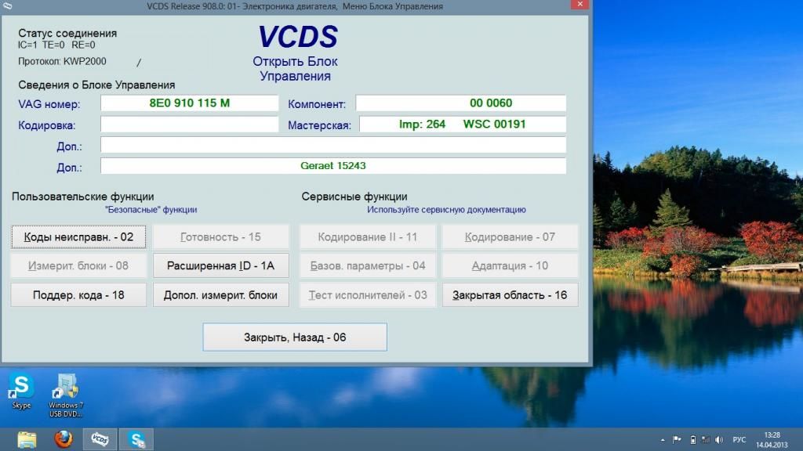Click VAG номер: label

[x=49, y=104]
